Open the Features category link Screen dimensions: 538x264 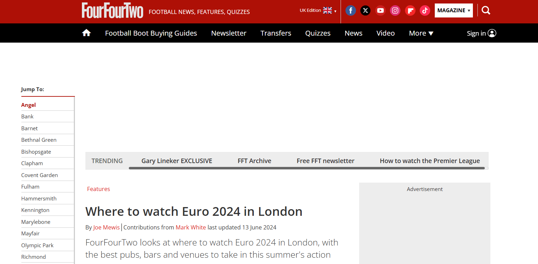(x=98, y=189)
